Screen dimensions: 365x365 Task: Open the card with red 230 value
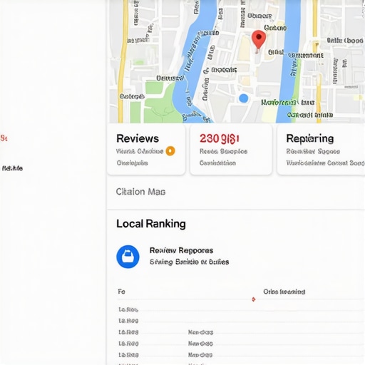point(231,149)
